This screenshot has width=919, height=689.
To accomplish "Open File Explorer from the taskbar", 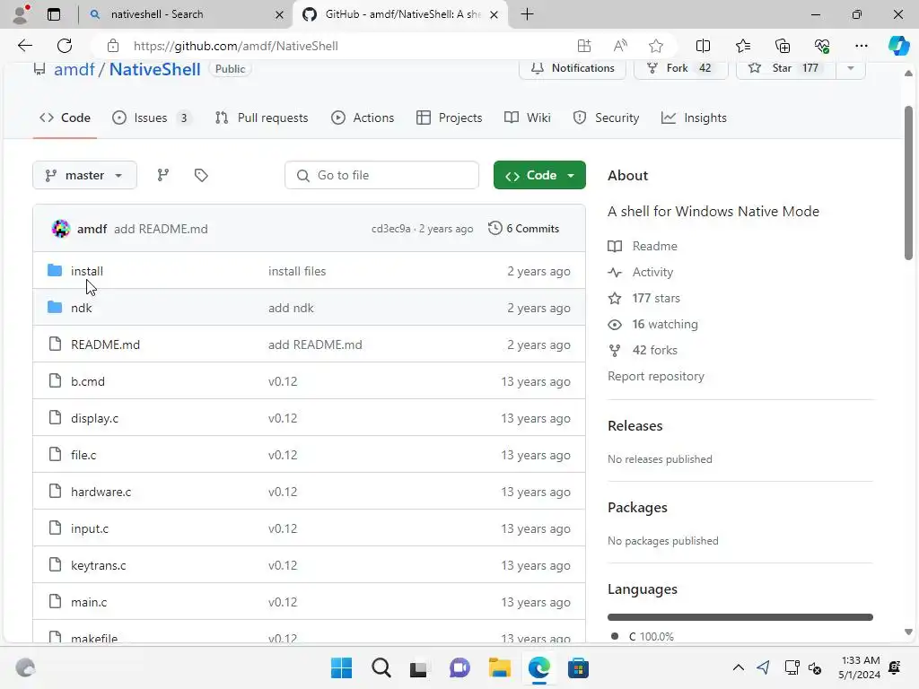I will point(499,667).
